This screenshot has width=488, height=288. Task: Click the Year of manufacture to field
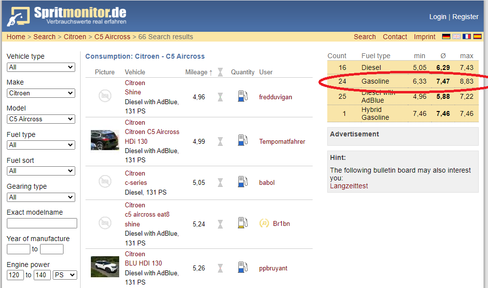(x=52, y=249)
